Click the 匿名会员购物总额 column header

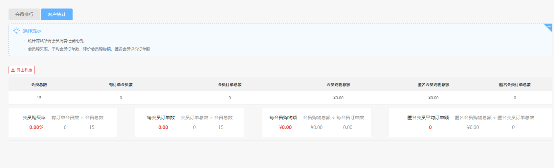[433, 85]
